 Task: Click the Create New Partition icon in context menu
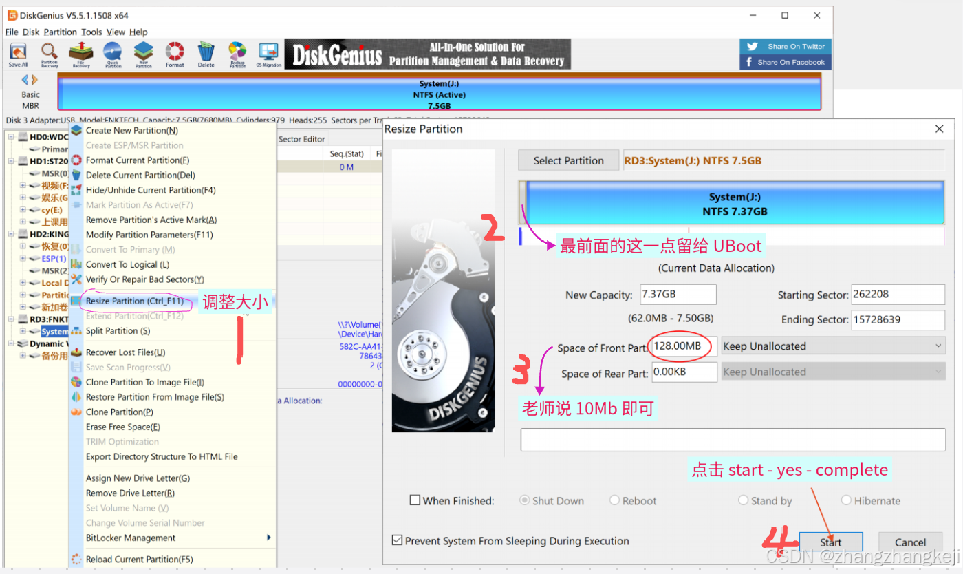pos(76,130)
